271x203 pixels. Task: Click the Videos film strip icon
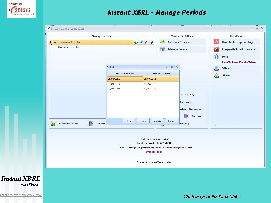point(216,68)
